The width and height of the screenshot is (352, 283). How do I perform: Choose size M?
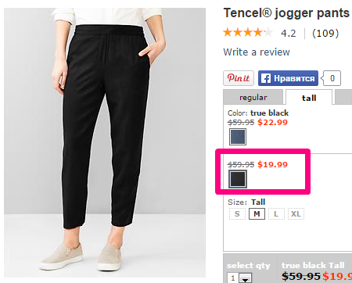[257, 214]
